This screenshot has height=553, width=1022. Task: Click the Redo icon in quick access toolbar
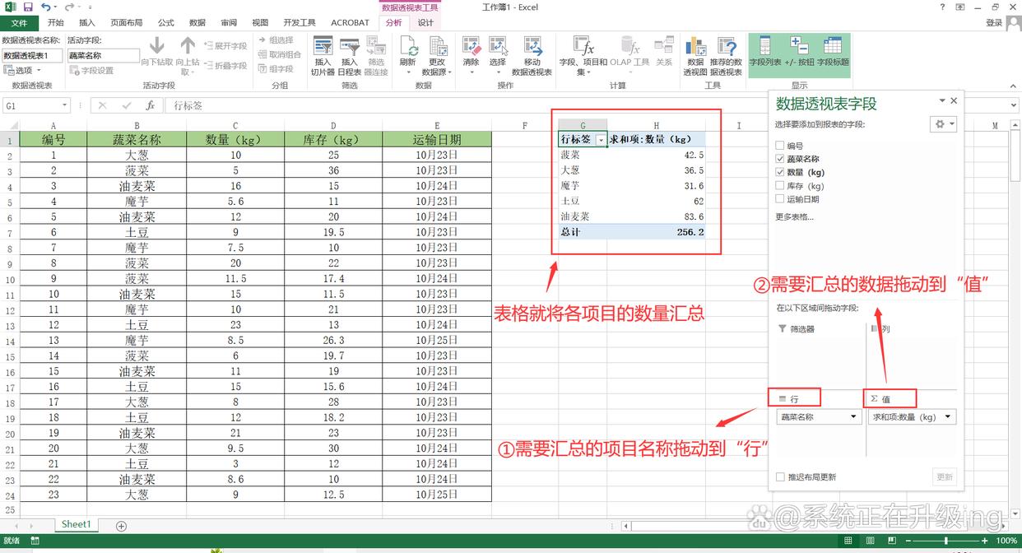70,7
